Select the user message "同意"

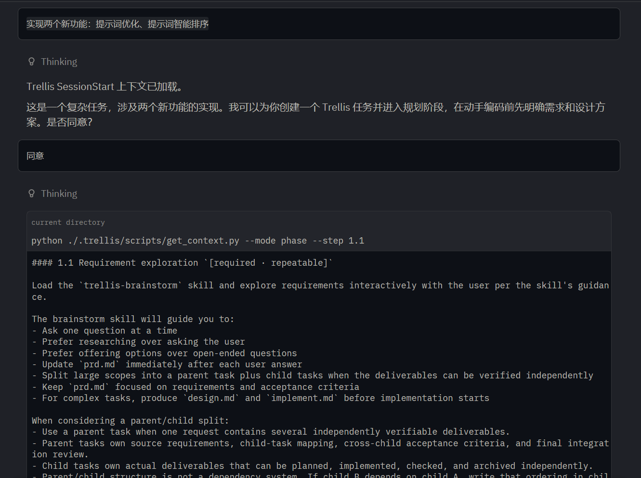(319, 156)
